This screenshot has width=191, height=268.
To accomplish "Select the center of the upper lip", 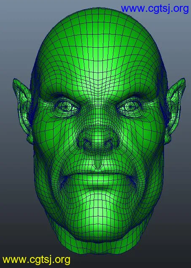I will pos(98,173).
